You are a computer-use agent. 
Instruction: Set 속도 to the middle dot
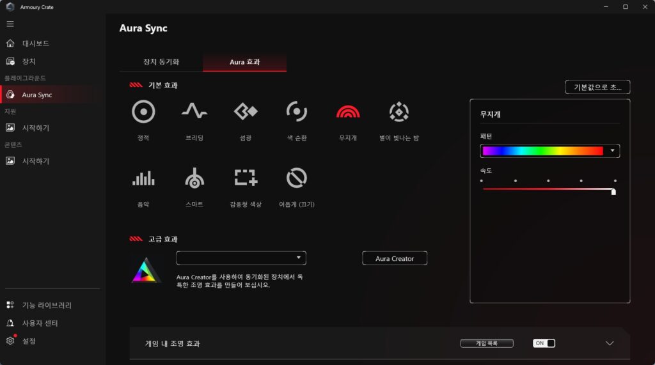(548, 181)
